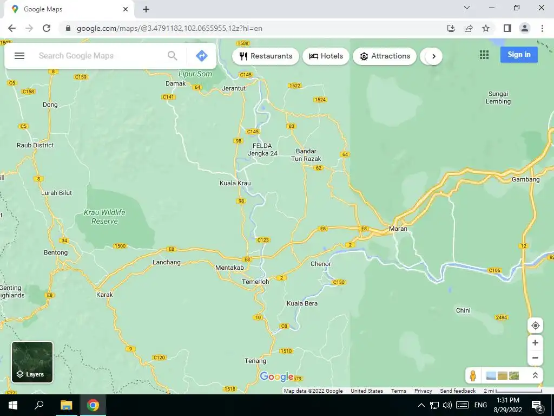Click the Bandar Tun Razak label
Image resolution: width=554 pixels, height=416 pixels.
306,155
